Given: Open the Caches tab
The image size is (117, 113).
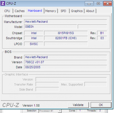Looking at the screenshot, I should pyautogui.click(x=20, y=11).
